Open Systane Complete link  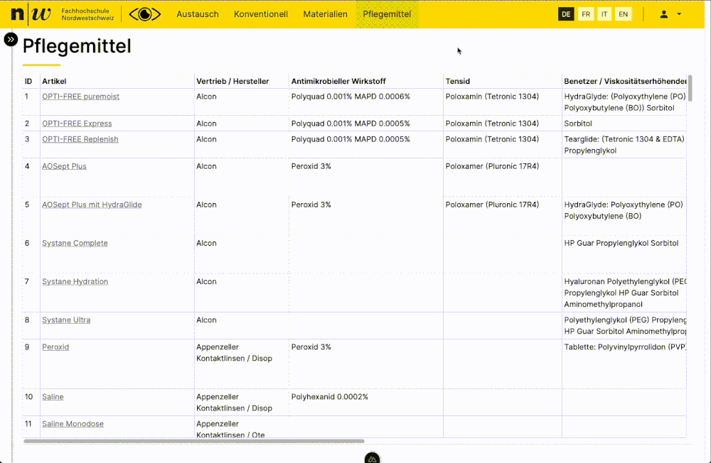coord(75,244)
